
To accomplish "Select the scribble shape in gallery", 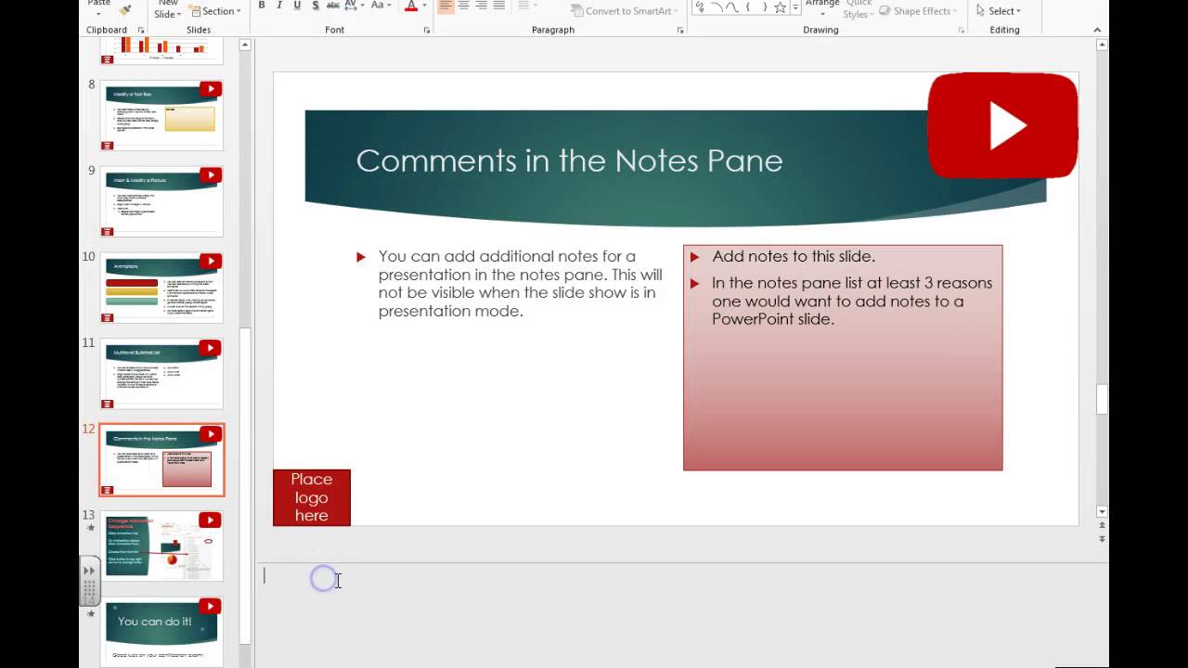I will tap(700, 7).
